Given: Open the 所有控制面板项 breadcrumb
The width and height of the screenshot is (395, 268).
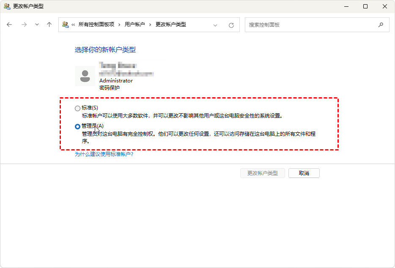Looking at the screenshot, I should pyautogui.click(x=96, y=25).
